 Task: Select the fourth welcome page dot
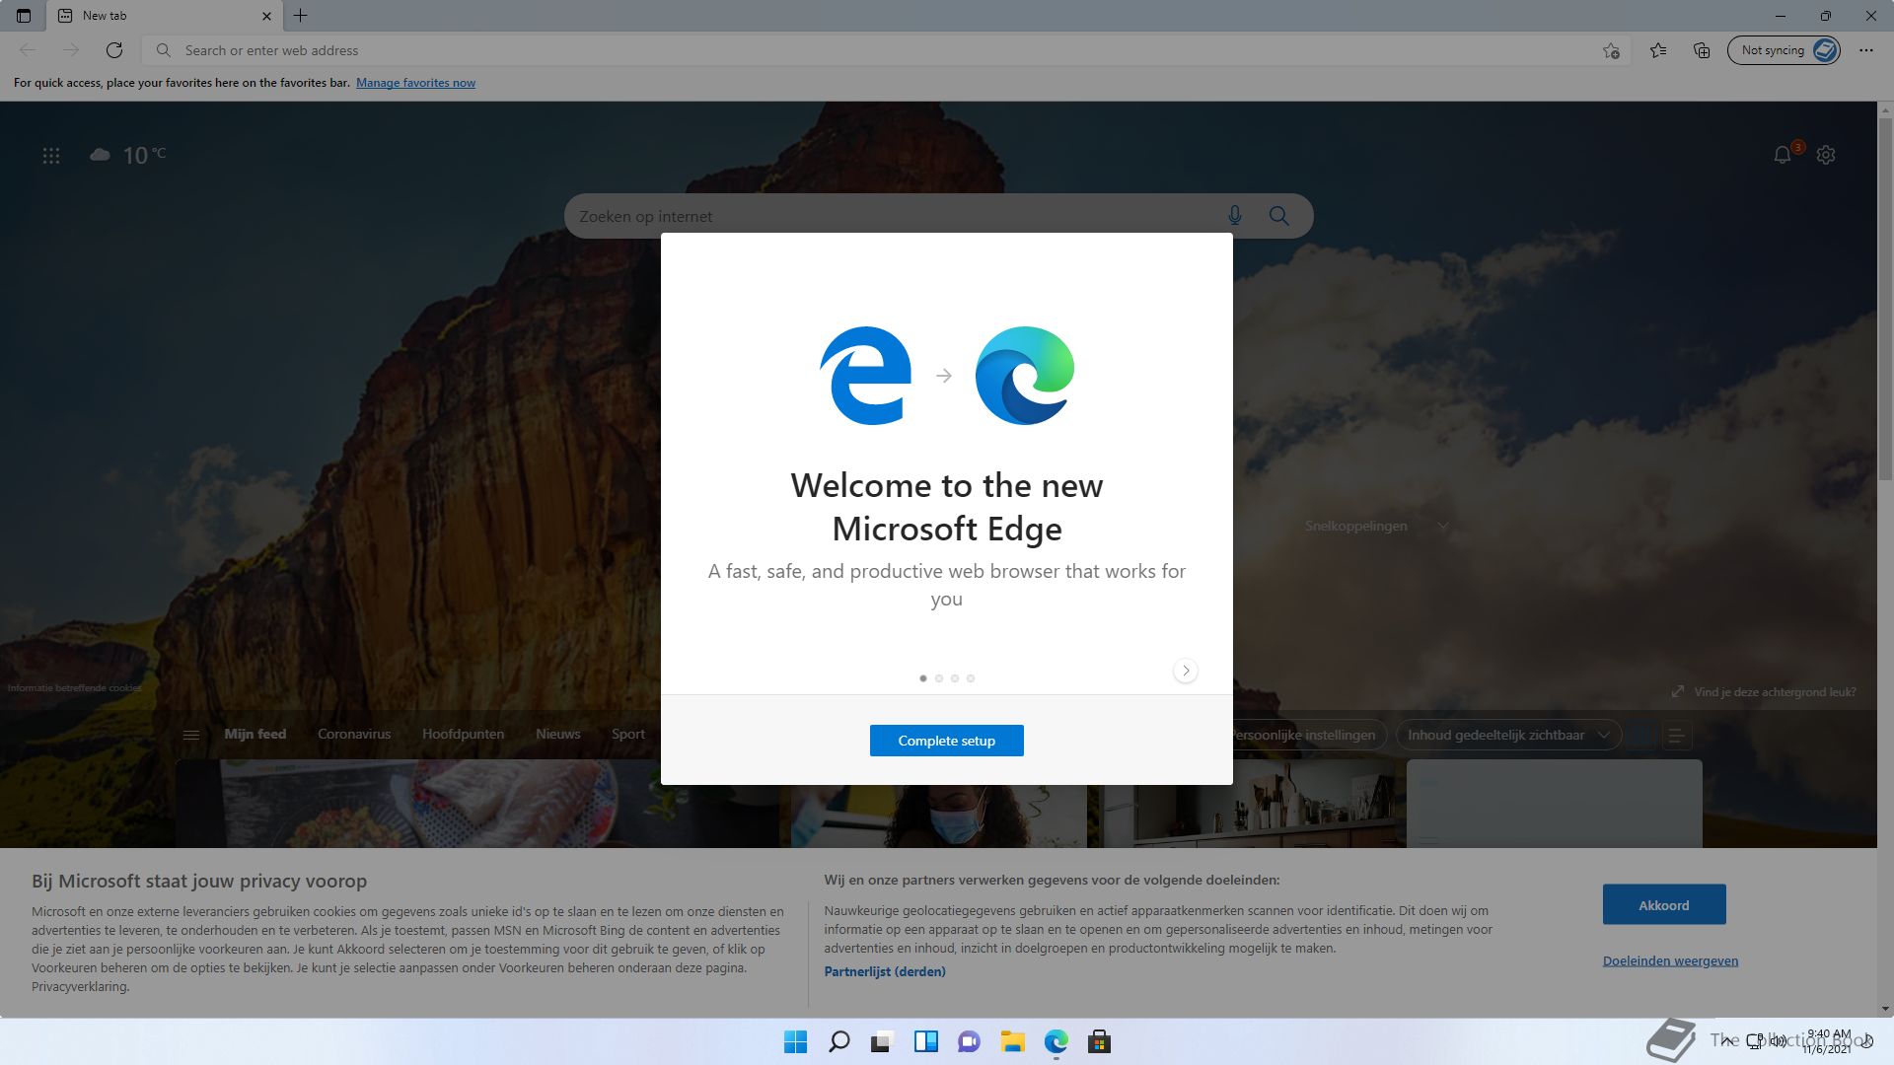point(971,678)
